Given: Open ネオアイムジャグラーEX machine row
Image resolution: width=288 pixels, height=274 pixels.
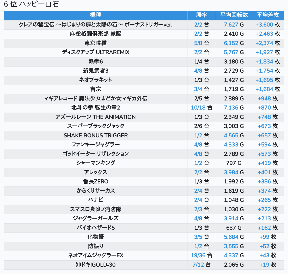Looking at the screenshot, I should 95,256.
